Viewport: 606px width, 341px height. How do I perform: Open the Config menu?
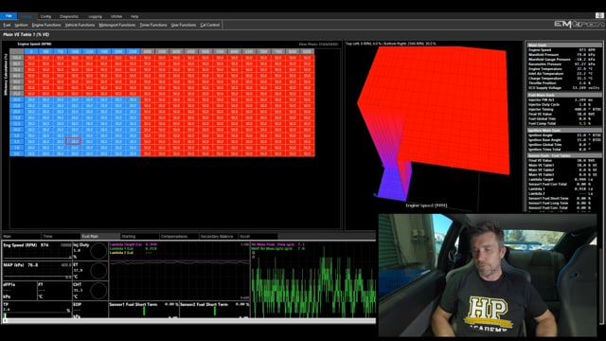[45, 16]
